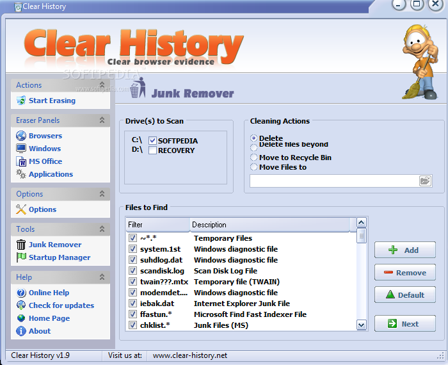Click the Applications gears icon
The height and width of the screenshot is (365, 448).
[x=21, y=174]
